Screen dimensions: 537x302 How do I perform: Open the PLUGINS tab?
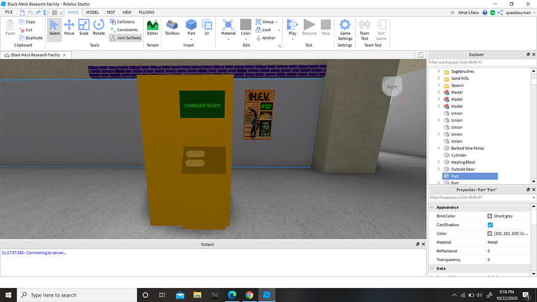click(146, 12)
